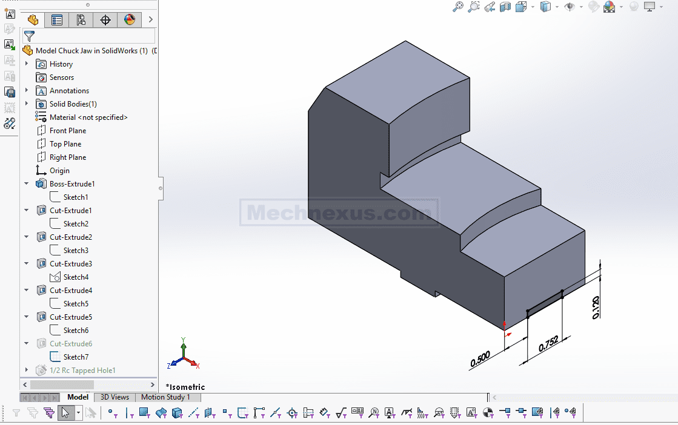Click Clear All Filters icon
The width and height of the screenshot is (678, 425).
click(33, 413)
